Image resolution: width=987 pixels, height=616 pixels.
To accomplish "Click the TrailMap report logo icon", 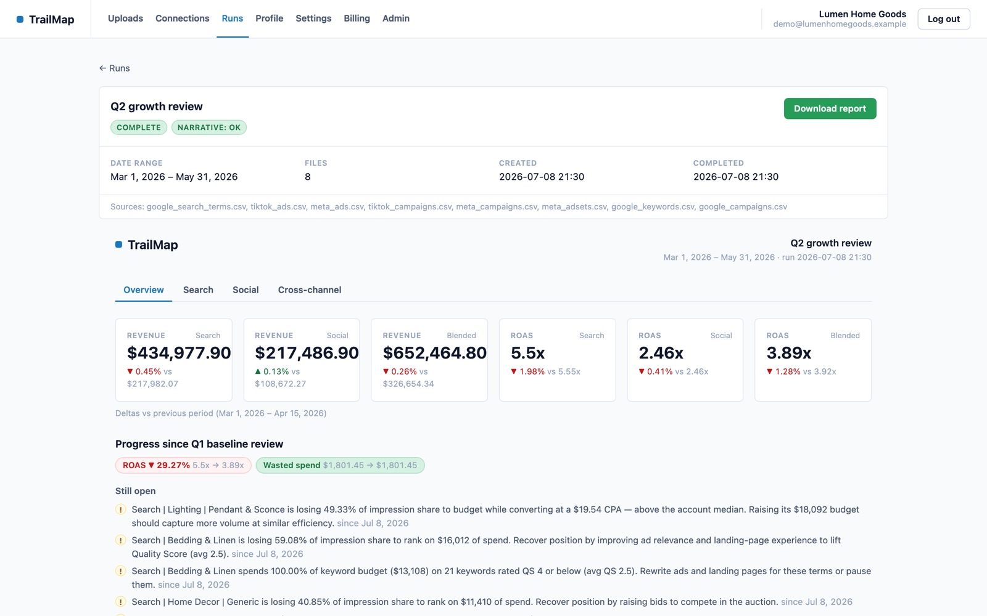I will (118, 245).
